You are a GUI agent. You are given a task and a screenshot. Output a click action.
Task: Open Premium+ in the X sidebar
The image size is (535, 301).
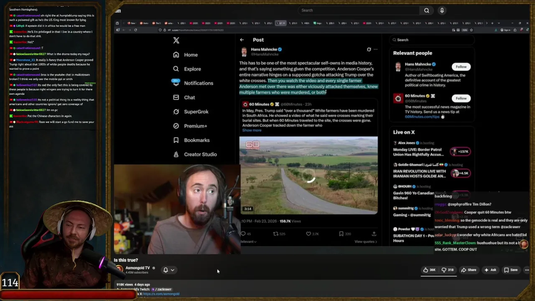196,126
